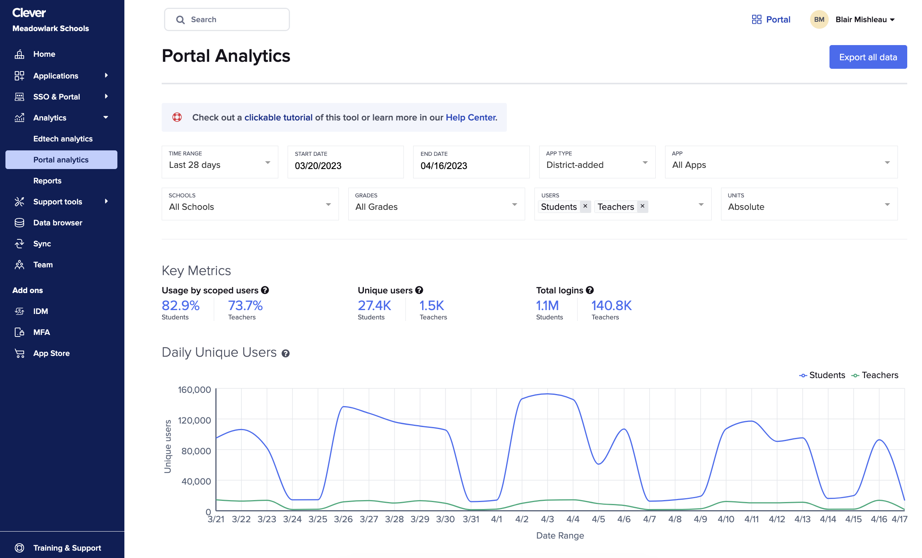
Task: Select the Data browser icon
Action: [x=19, y=223]
